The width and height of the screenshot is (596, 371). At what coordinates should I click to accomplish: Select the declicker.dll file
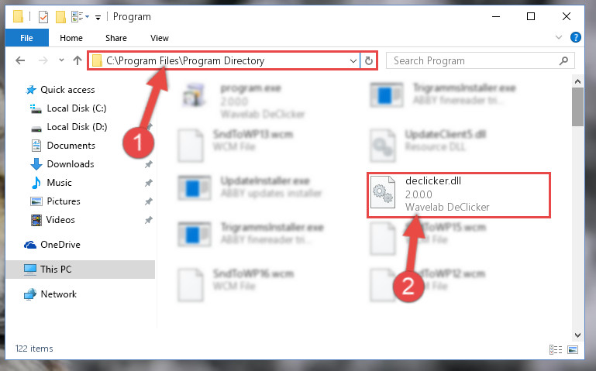pos(458,195)
